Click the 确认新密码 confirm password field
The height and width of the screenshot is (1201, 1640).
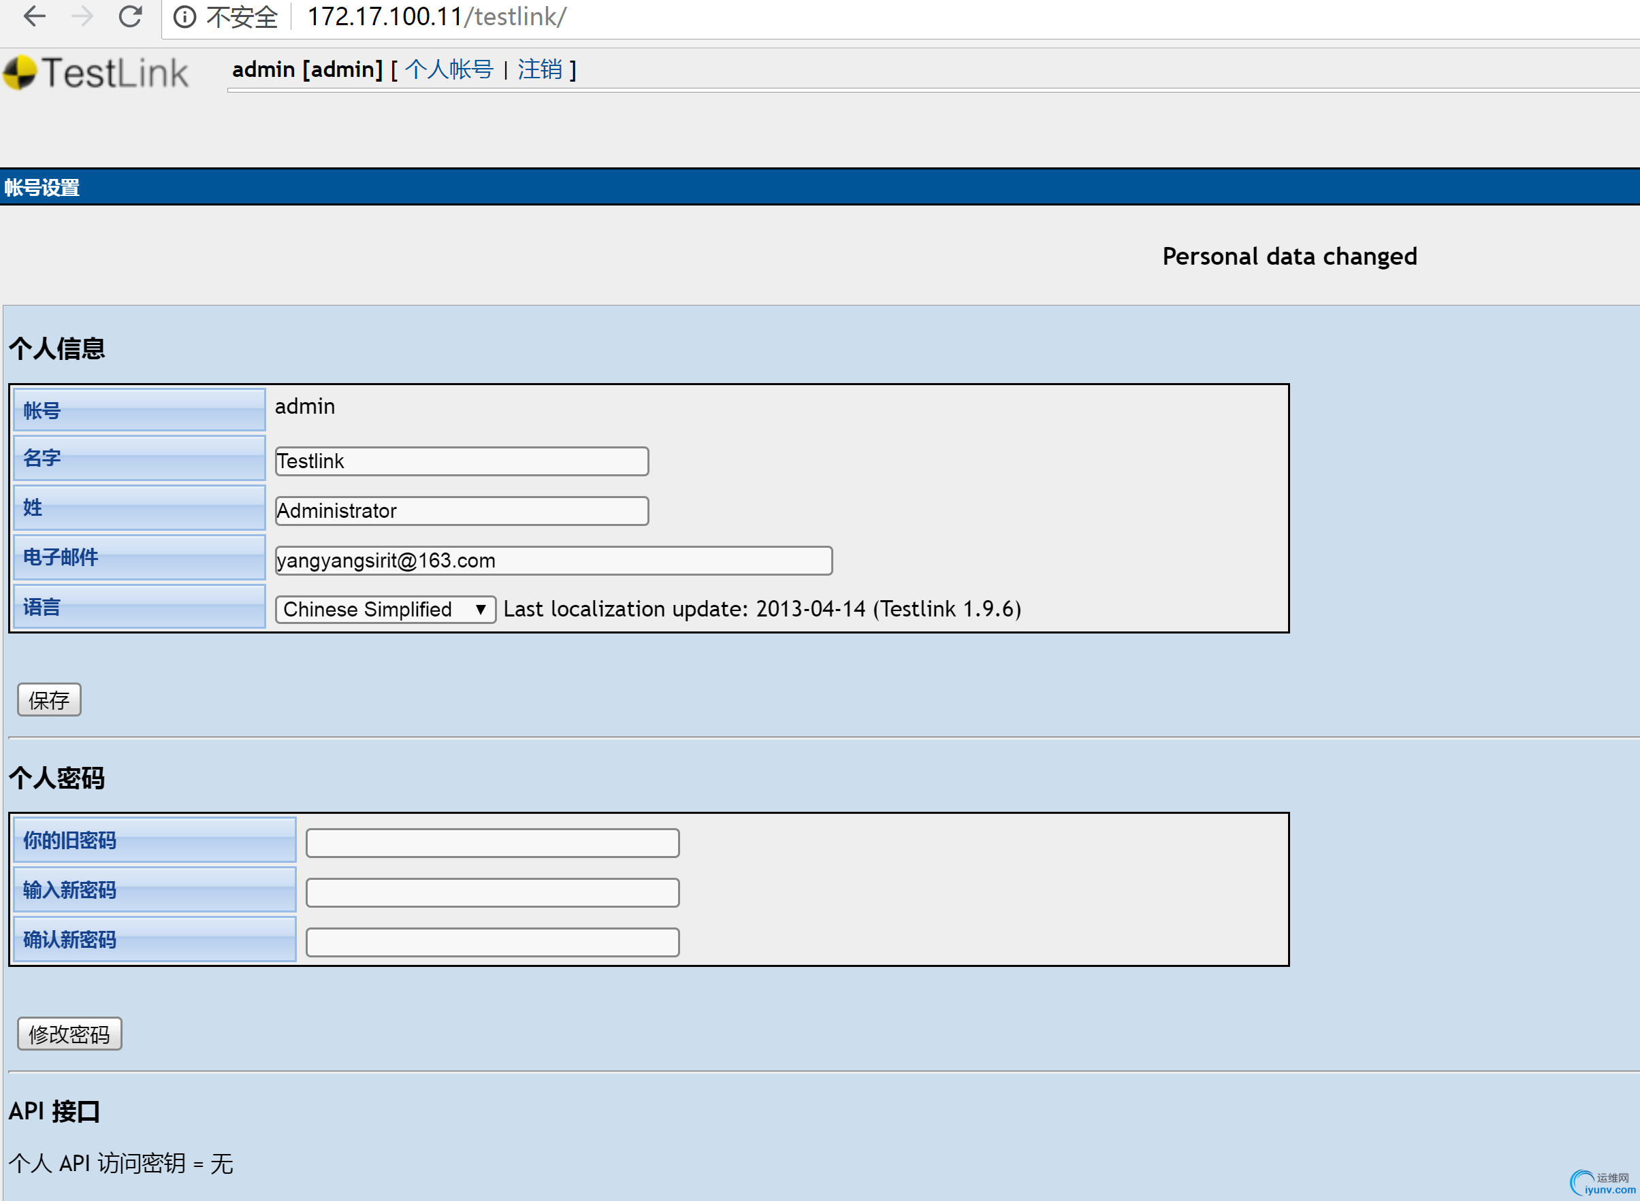pyautogui.click(x=492, y=942)
